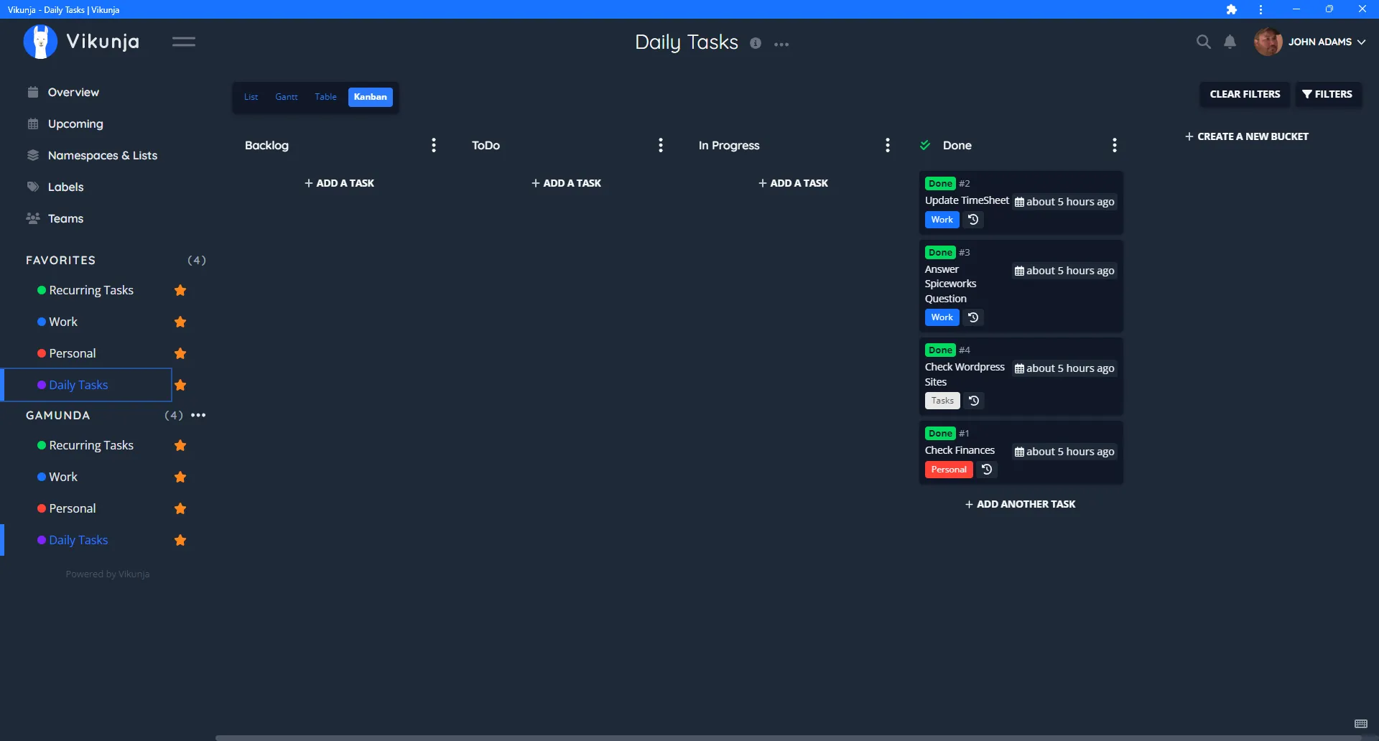Add a task to Backlog bucket

tap(340, 183)
